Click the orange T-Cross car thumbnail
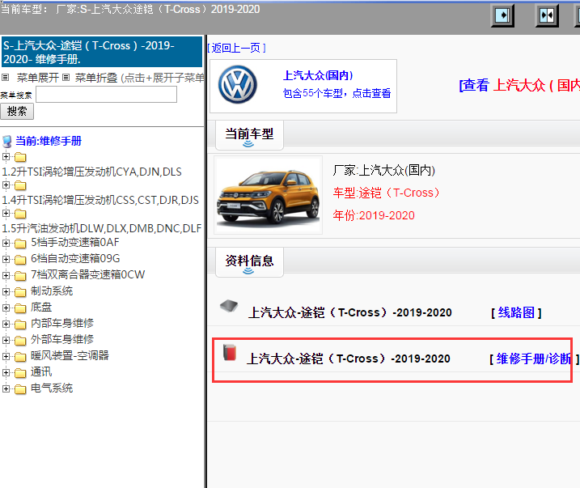 (x=269, y=195)
